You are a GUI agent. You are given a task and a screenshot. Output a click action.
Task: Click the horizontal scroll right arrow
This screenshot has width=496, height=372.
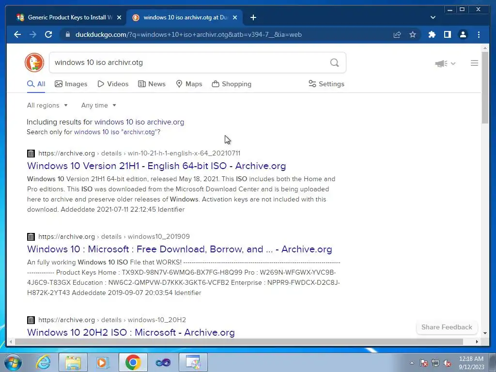pyautogui.click(x=477, y=341)
